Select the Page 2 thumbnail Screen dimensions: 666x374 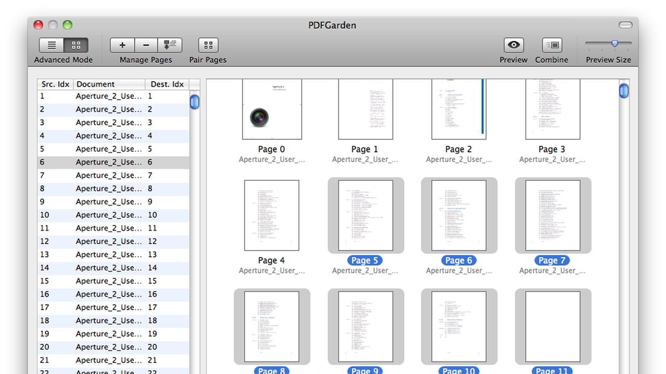click(459, 109)
